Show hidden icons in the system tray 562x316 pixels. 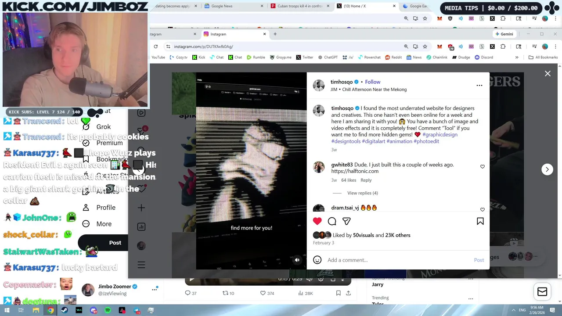pyautogui.click(x=514, y=310)
